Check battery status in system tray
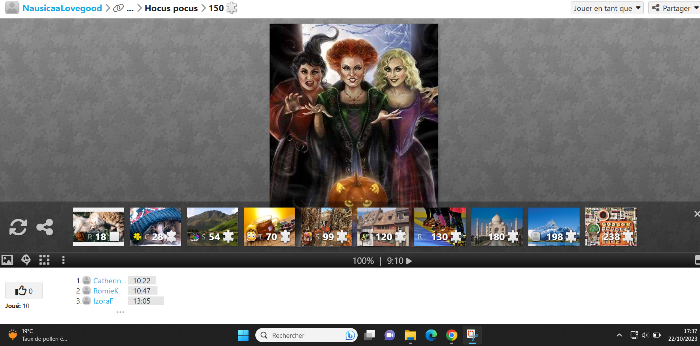This screenshot has width=700, height=346. (657, 335)
